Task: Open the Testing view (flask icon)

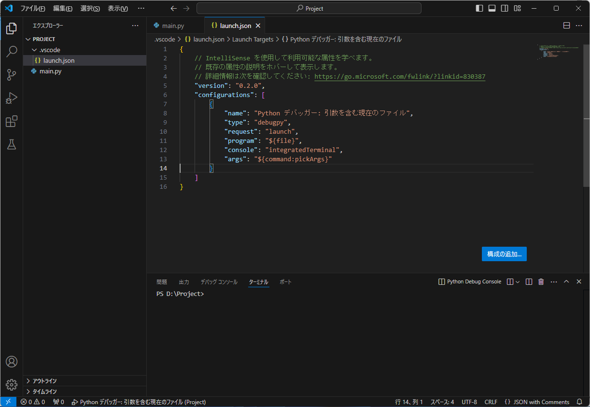Action: point(12,144)
